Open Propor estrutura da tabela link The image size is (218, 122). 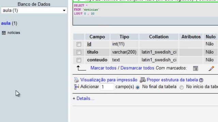(x=172, y=80)
